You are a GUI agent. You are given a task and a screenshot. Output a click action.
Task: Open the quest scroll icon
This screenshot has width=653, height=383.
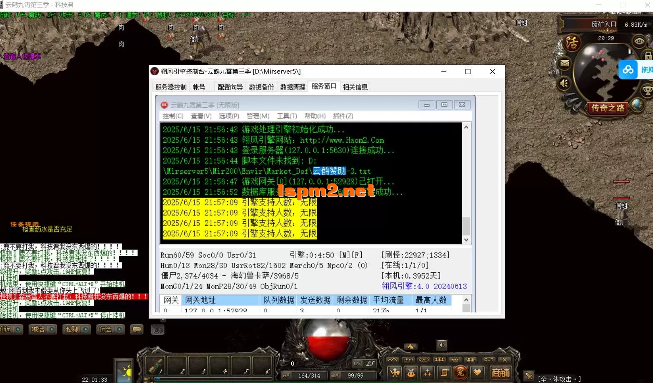point(445,372)
